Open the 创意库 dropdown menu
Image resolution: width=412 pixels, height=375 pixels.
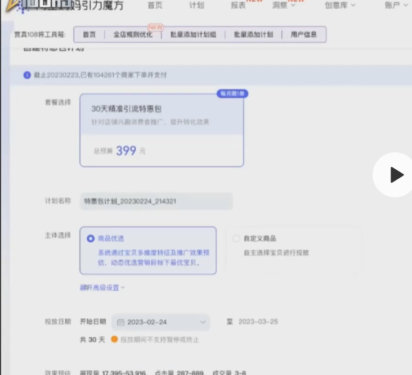pyautogui.click(x=340, y=6)
